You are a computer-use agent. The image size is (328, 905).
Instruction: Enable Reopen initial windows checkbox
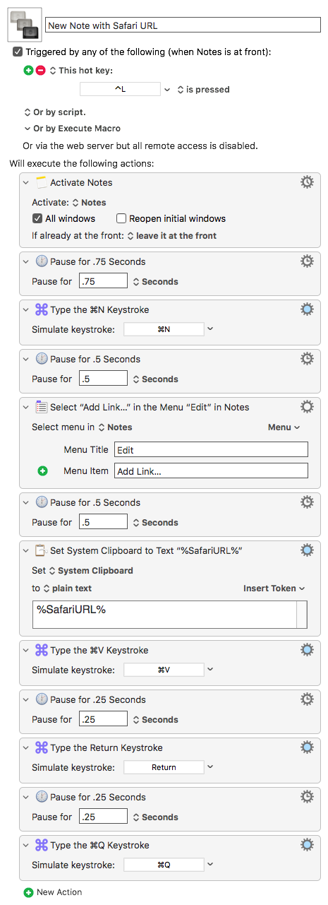tap(121, 218)
